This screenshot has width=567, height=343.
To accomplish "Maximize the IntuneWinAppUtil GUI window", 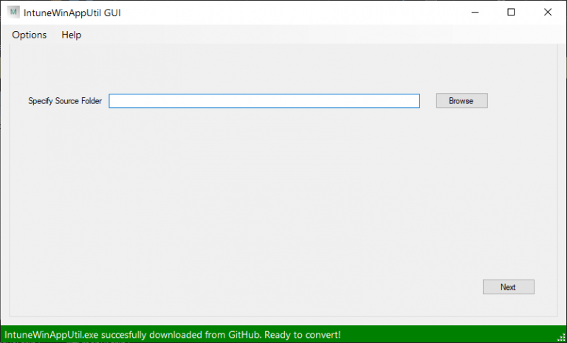I will (x=511, y=13).
